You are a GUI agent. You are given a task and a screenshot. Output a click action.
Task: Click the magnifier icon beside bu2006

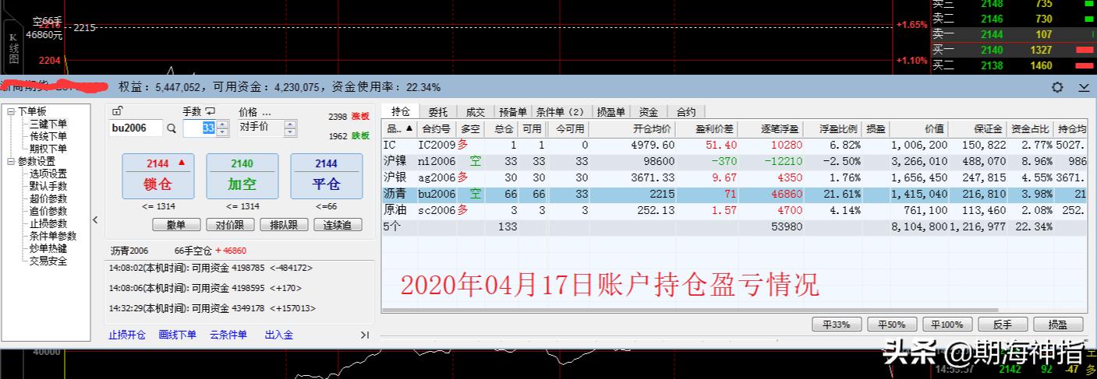point(172,128)
